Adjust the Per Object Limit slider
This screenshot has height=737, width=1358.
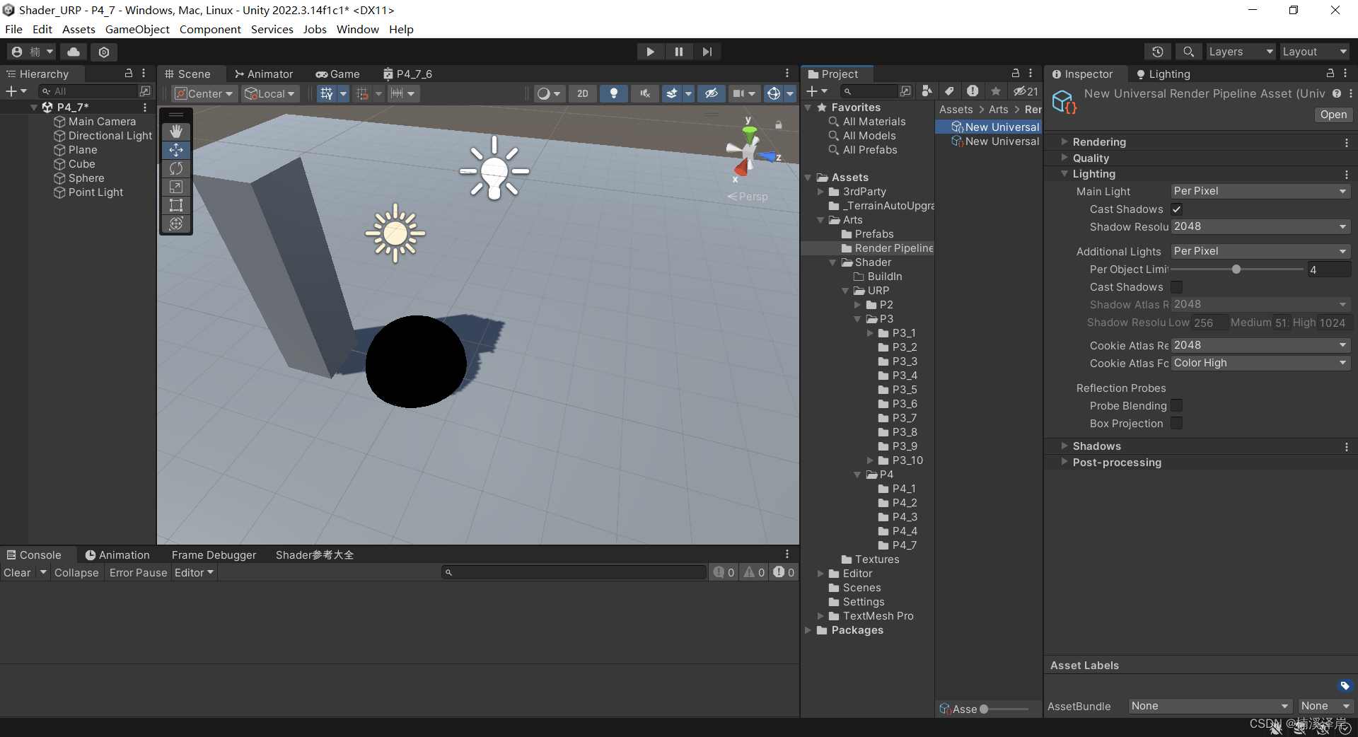pyautogui.click(x=1236, y=269)
